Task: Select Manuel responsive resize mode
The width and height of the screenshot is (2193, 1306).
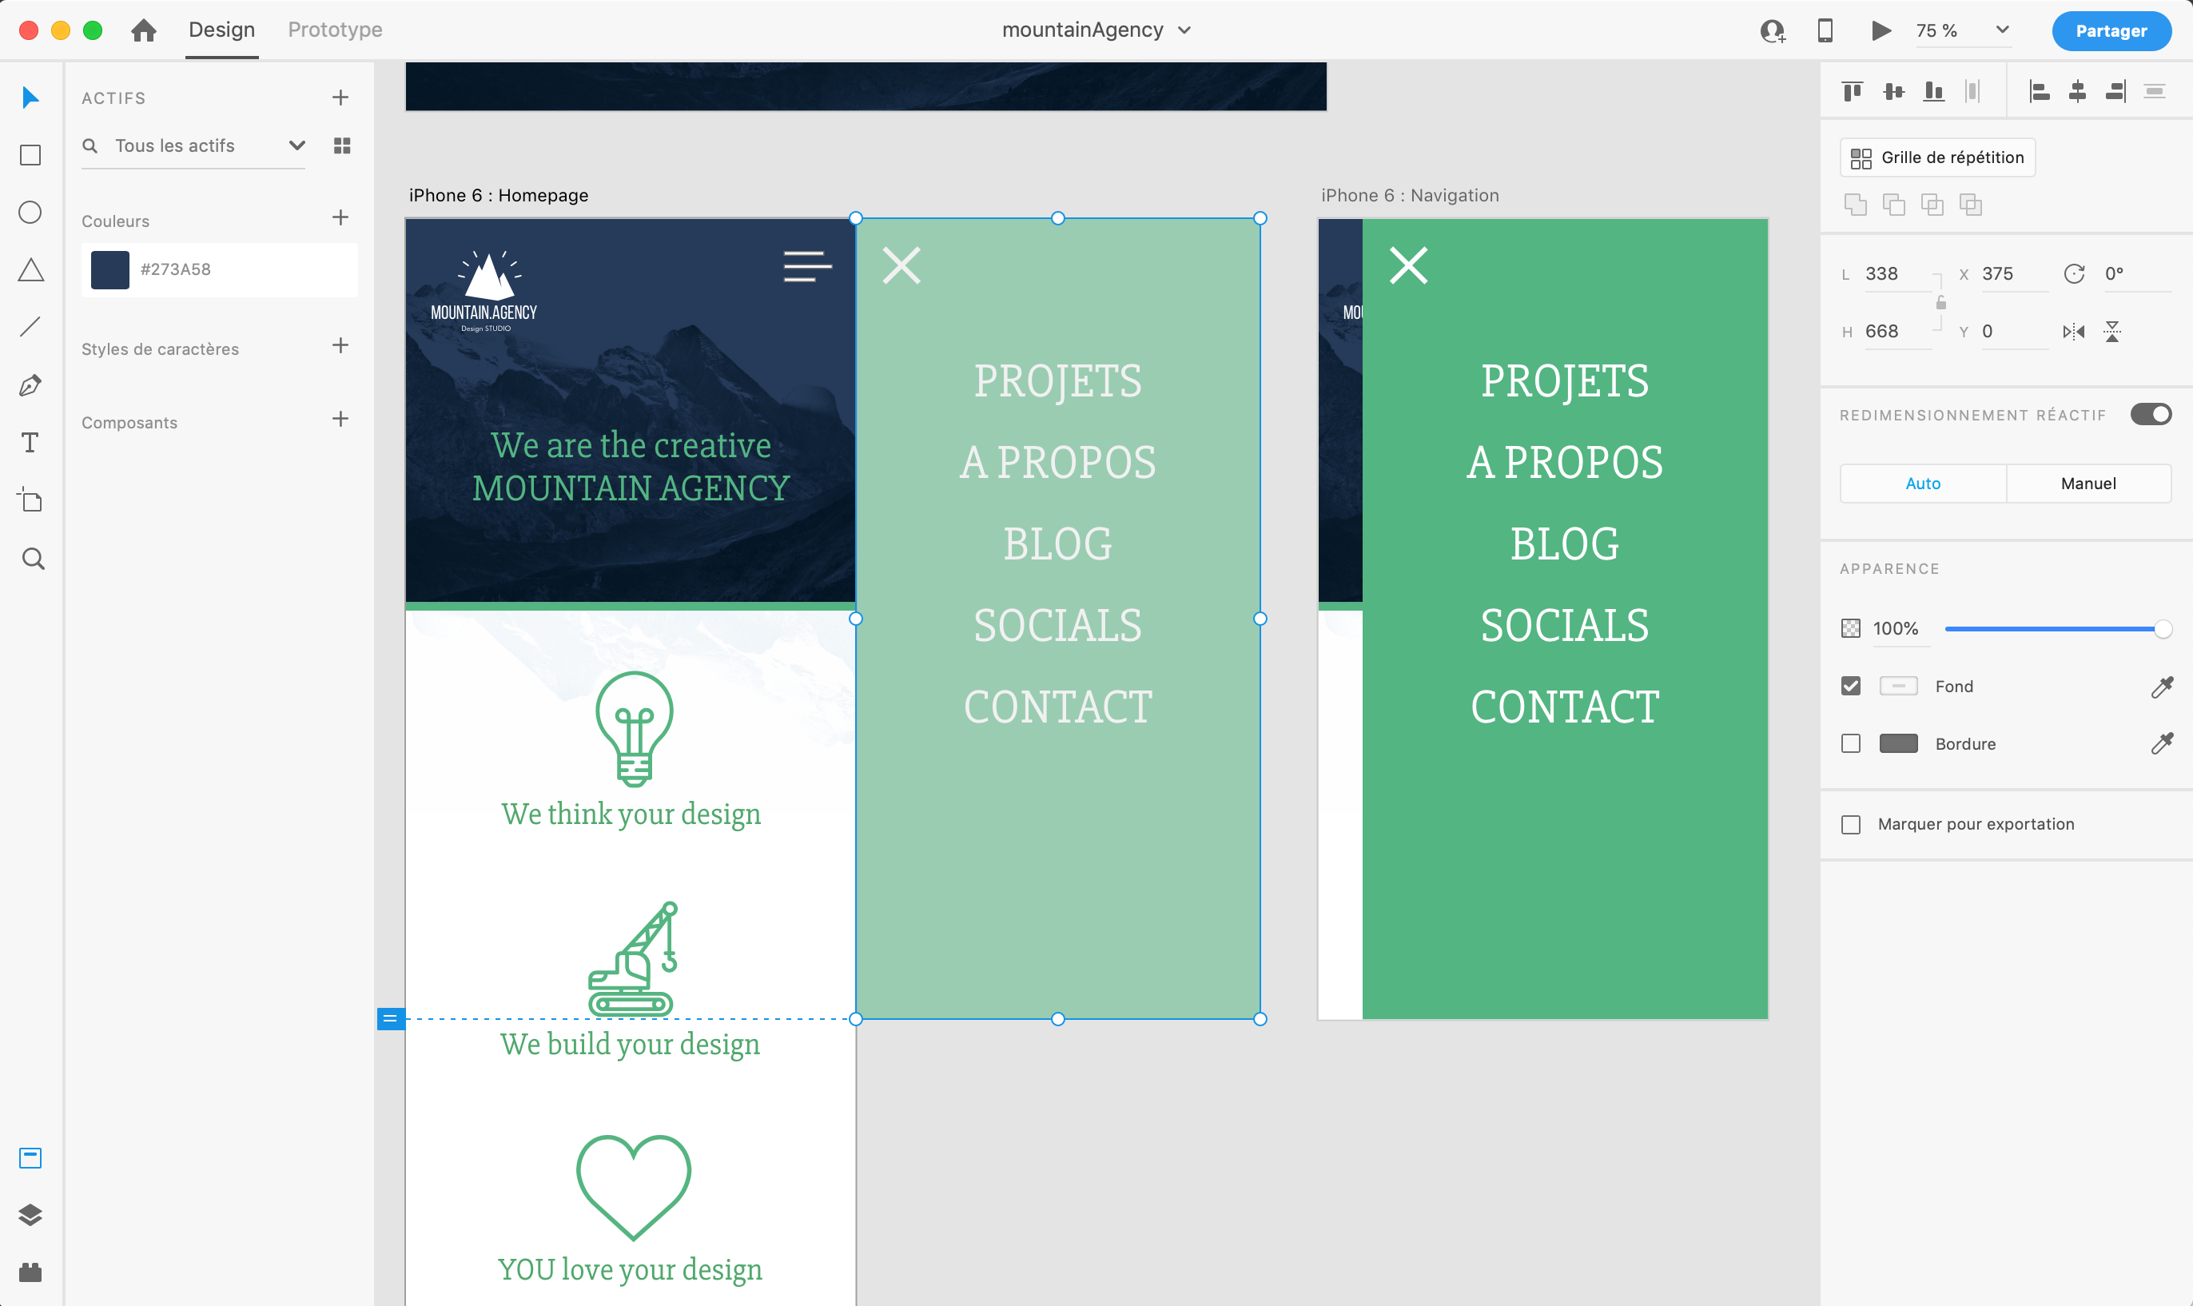Action: tap(2088, 483)
